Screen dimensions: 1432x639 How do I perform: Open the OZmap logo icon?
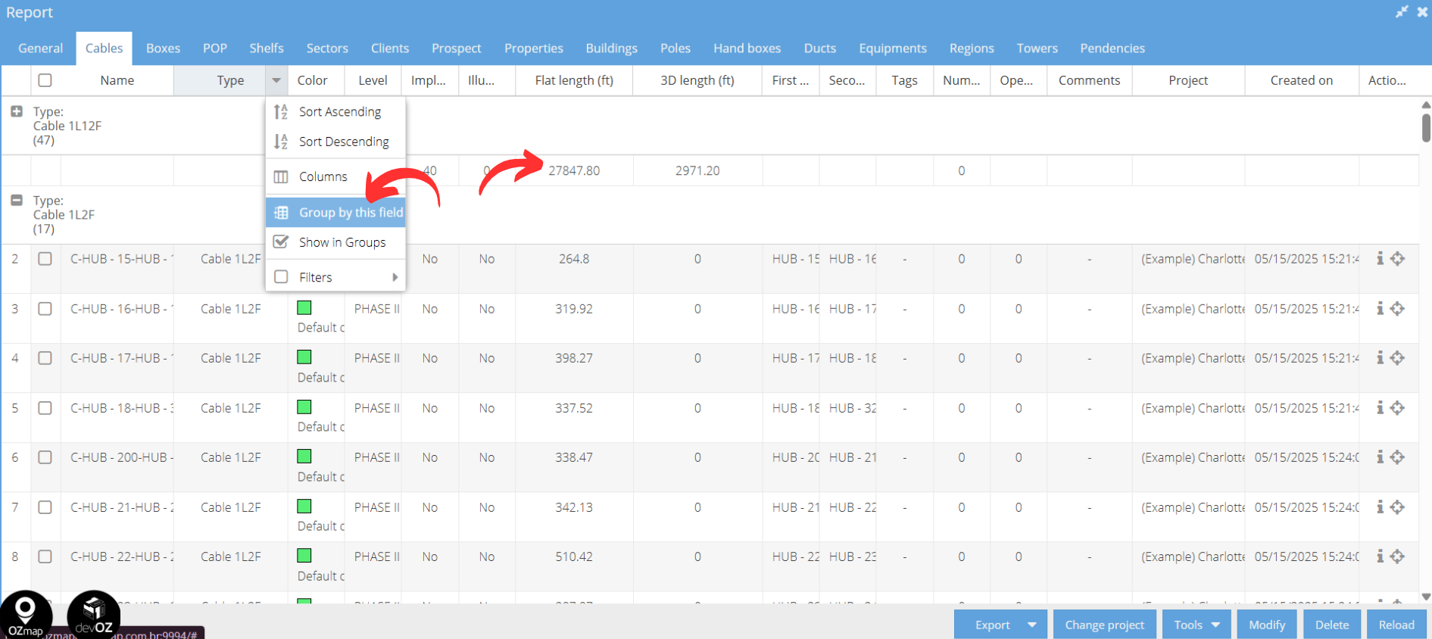pos(26,615)
